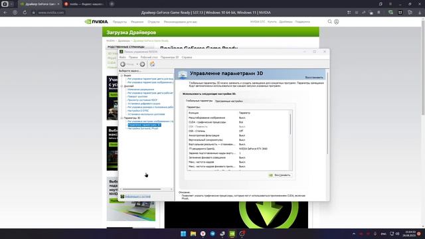The image size is (425, 239).
Task: Click the browser Reload button
Action: [25, 13]
